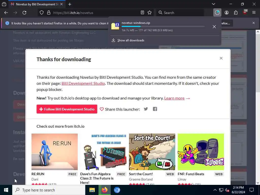The image size is (260, 195).
Task: Bookmark this page with the star icon
Action: (x=150, y=13)
